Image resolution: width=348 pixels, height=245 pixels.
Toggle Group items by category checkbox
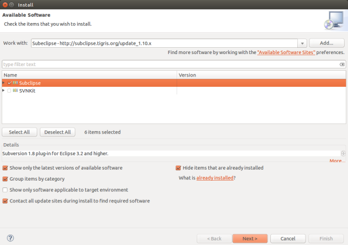coord(5,179)
